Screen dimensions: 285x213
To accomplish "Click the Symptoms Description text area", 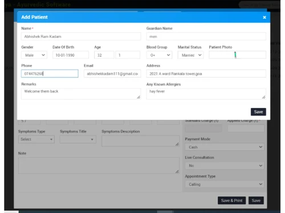I will pyautogui.click(x=140, y=141).
